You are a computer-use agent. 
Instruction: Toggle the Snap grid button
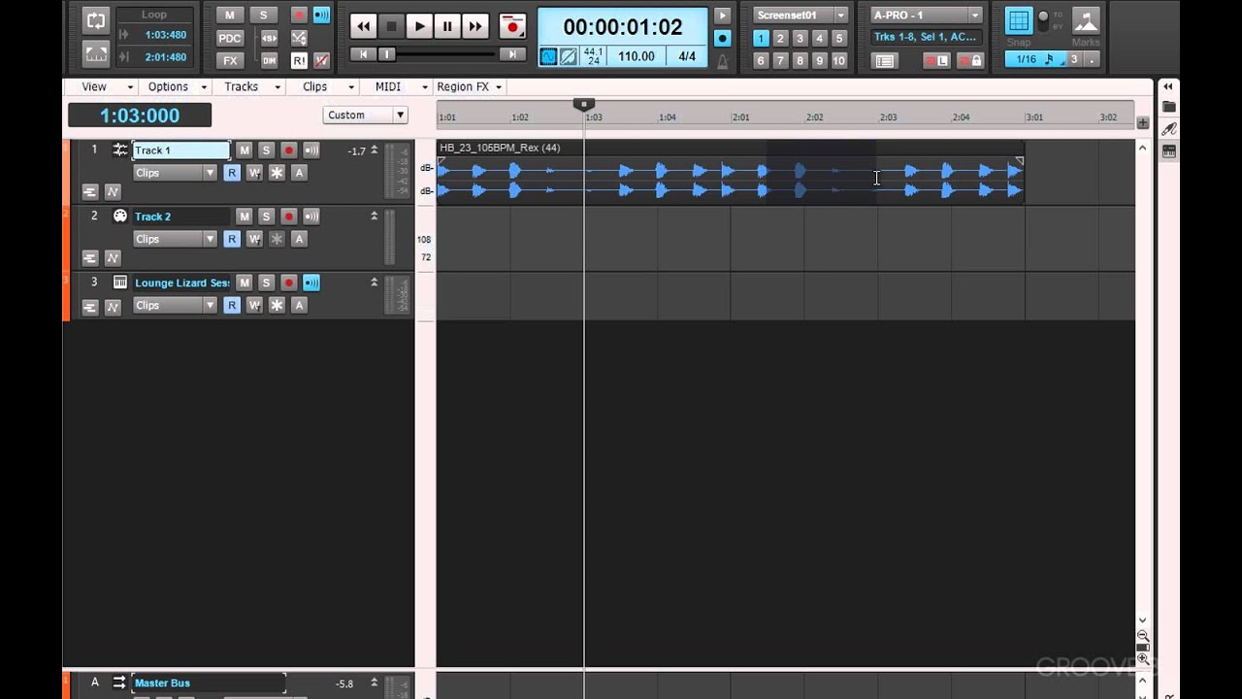click(x=1018, y=20)
